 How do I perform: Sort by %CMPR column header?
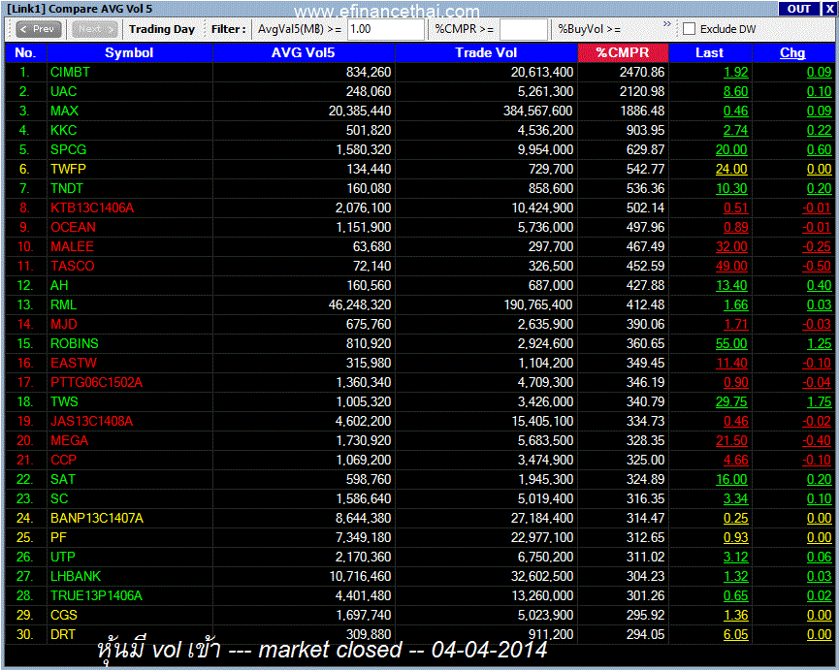click(x=623, y=53)
